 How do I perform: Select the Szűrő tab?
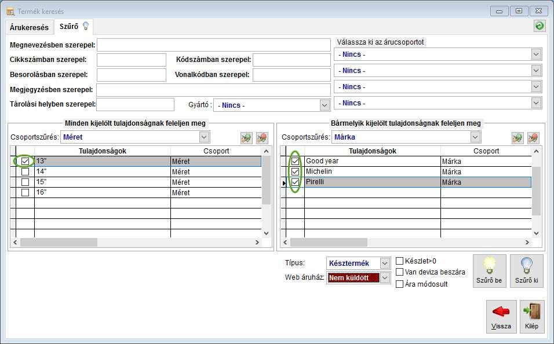74,27
